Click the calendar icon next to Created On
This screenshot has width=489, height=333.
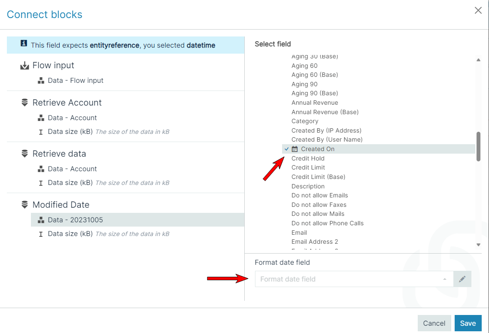click(x=295, y=149)
